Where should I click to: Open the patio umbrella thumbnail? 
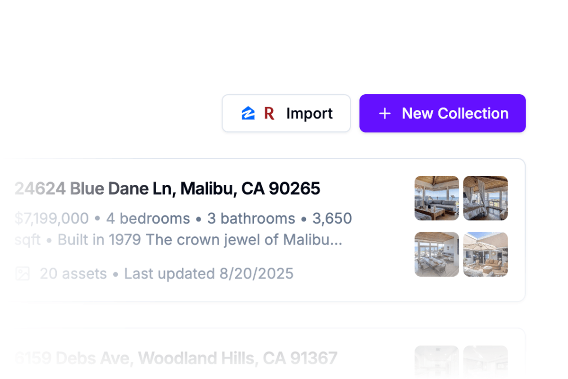coord(485,254)
